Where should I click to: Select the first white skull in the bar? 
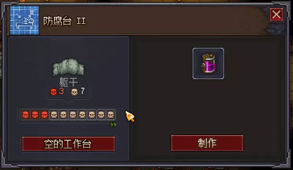[x=54, y=115]
